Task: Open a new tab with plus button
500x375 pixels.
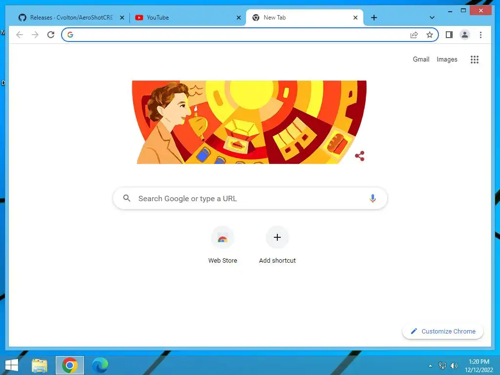Action: [374, 18]
